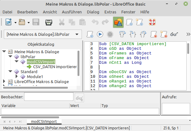The width and height of the screenshot is (191, 131).
Task: Undo the last edit
Action: pos(95,22)
